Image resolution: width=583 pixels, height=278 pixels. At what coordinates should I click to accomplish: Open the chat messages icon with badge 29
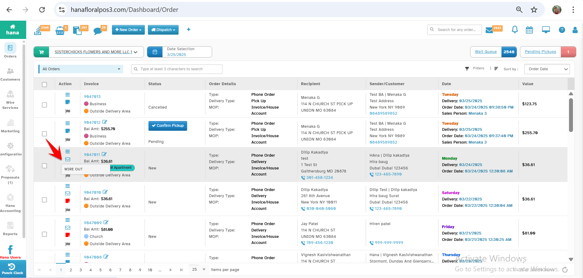point(97,31)
